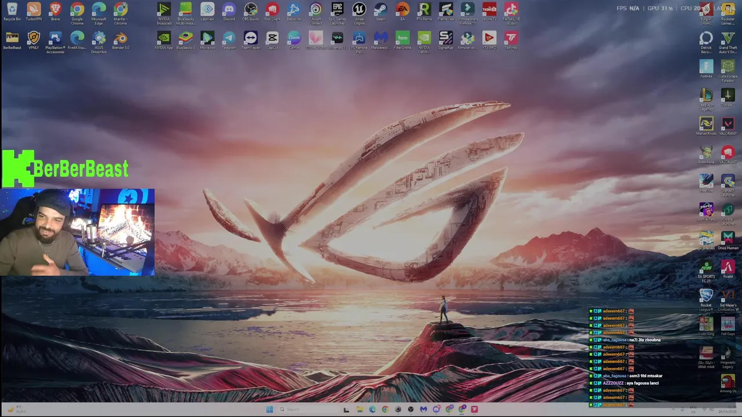
Task: Launch PS Remote Play
Action: (359, 41)
